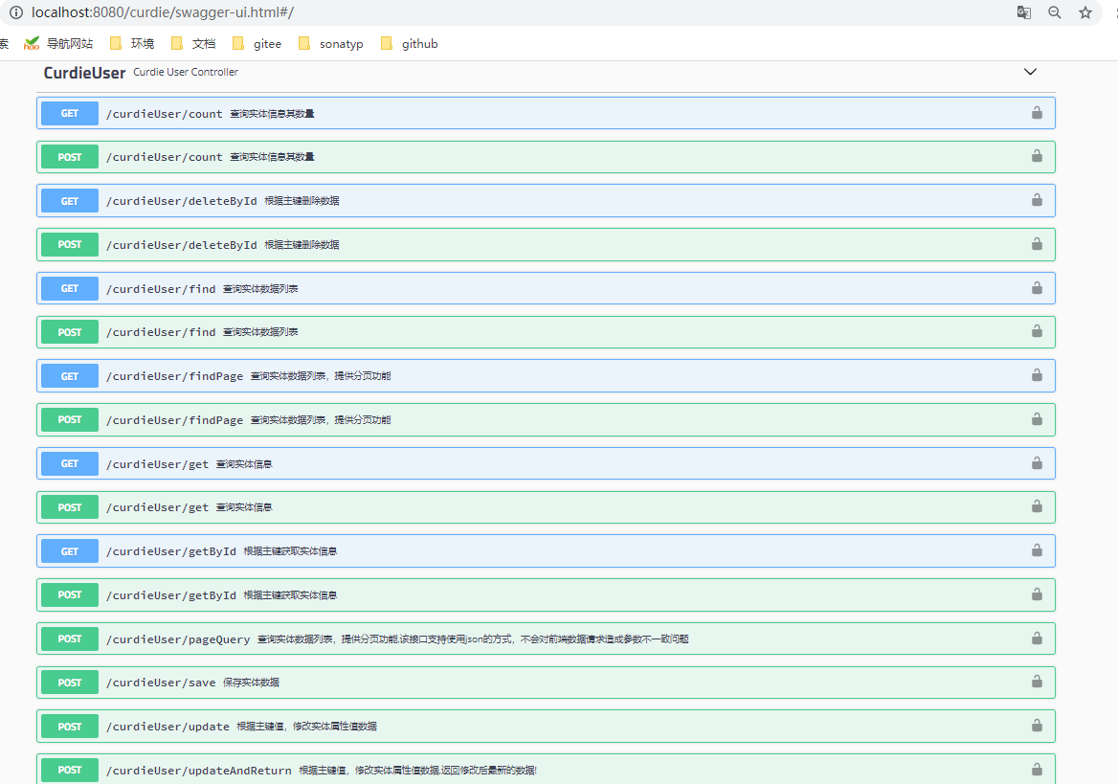Click the lock icon on /curdieUser/updateAndReturn

click(x=1037, y=770)
